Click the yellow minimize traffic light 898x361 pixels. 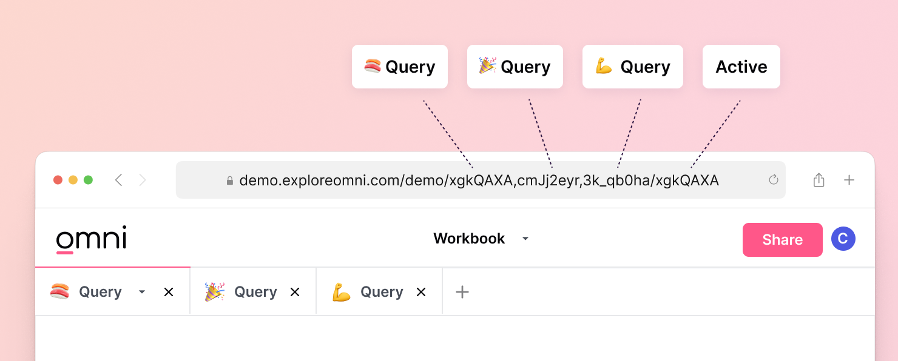coord(73,179)
